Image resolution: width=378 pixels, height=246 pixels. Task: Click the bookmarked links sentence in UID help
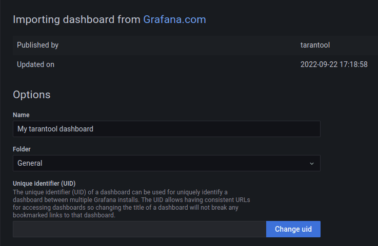coord(64,215)
